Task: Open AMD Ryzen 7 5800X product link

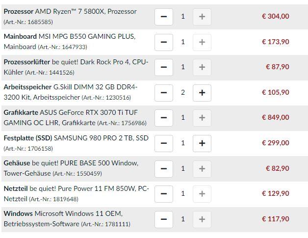Action: [86, 11]
